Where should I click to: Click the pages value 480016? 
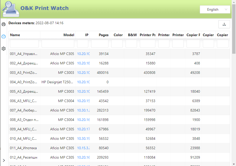103,73
